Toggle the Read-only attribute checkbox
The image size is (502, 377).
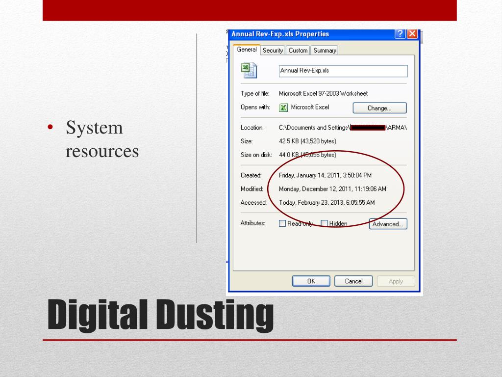click(x=282, y=223)
